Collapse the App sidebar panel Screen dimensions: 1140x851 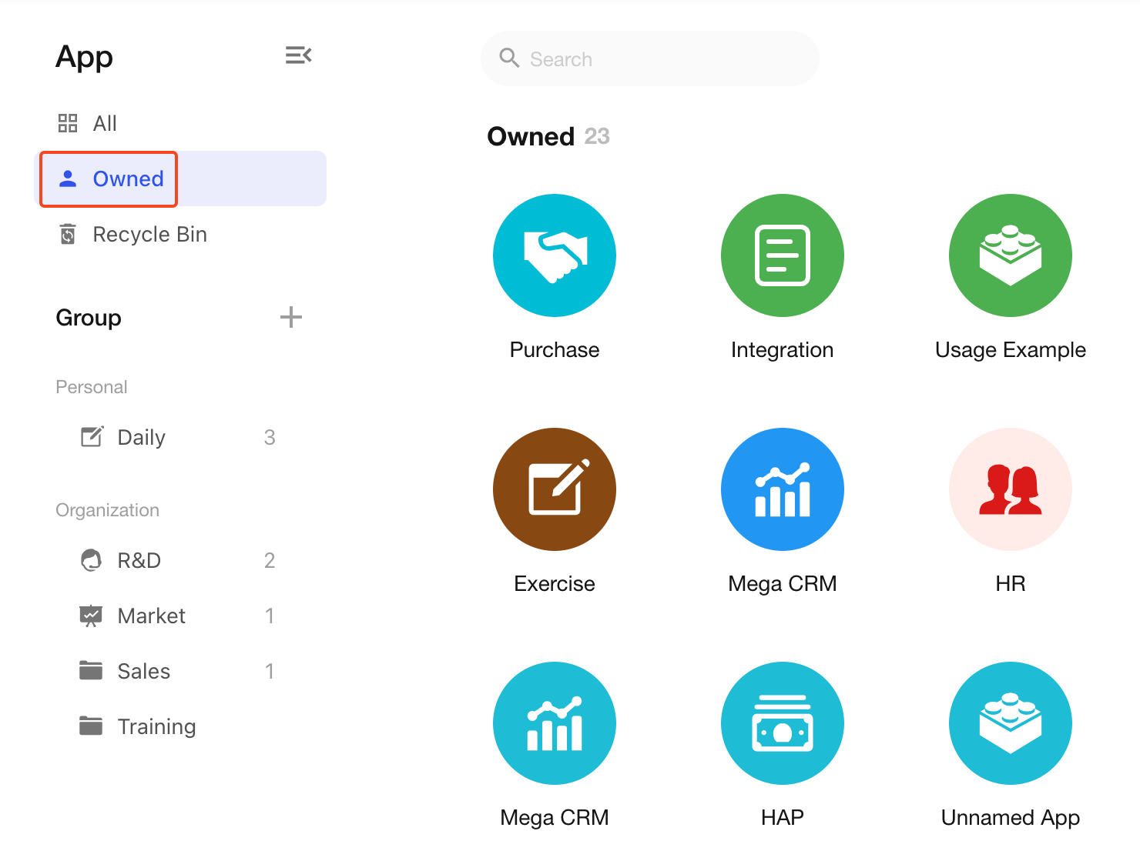(x=298, y=55)
